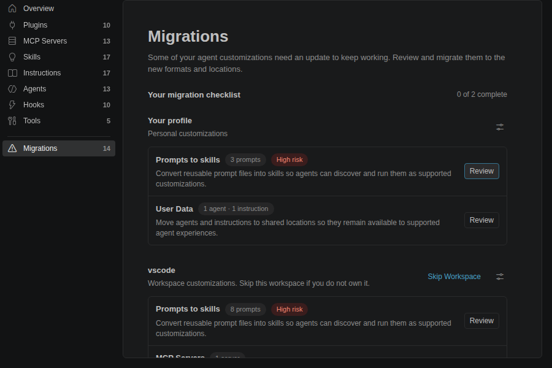Viewport: 552px width, 368px height.
Task: Click the 'User Data' item title
Action: click(x=174, y=209)
